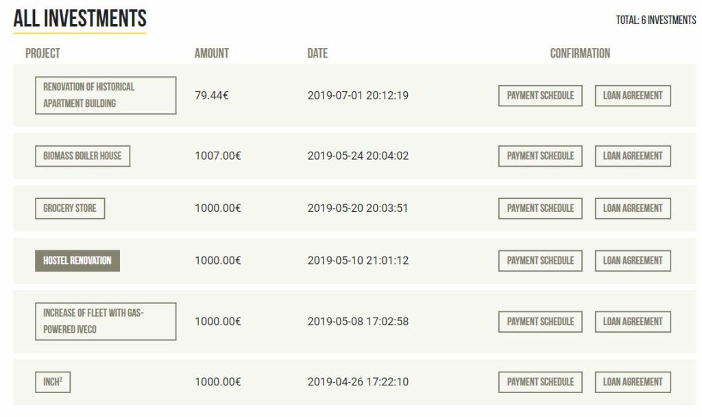View Payment Schedule for the 79.44€ investment

(x=540, y=96)
